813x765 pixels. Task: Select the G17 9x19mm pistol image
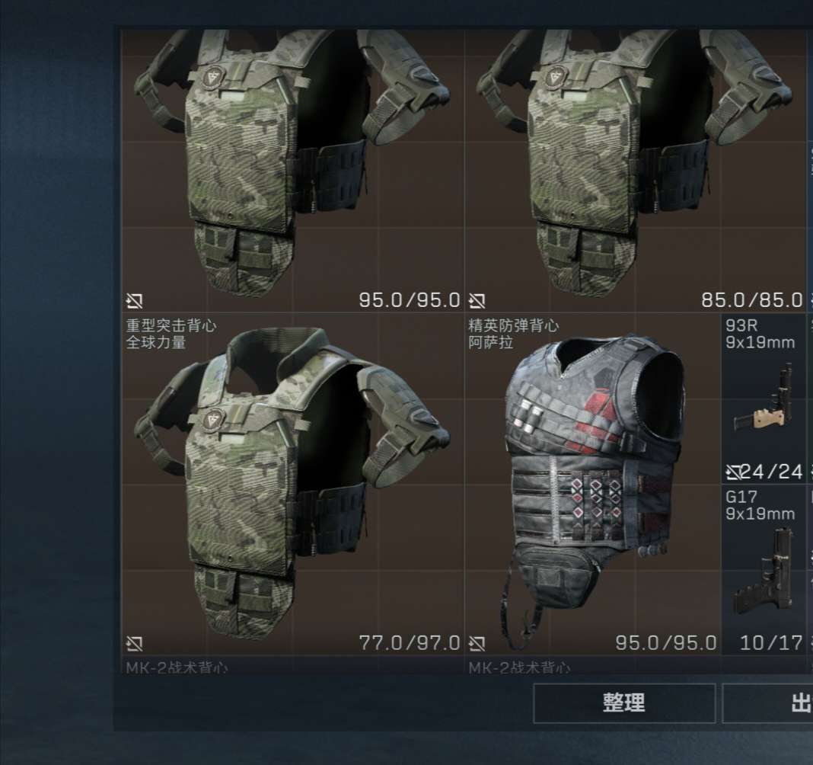[764, 571]
